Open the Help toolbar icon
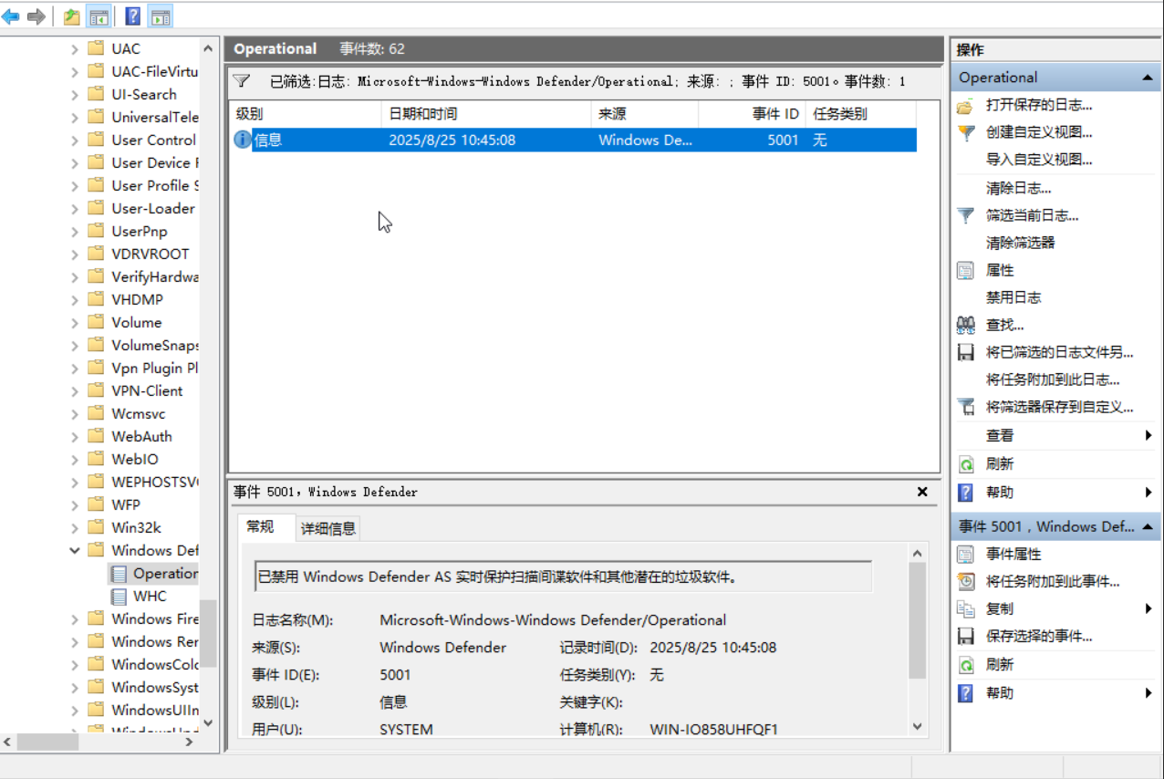 click(133, 16)
